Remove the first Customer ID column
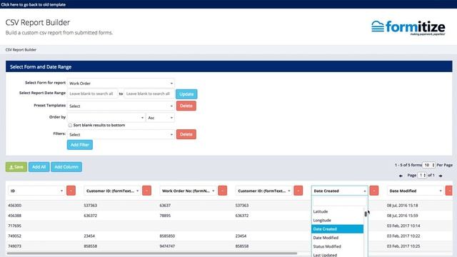The height and width of the screenshot is (257, 457). pyautogui.click(x=146, y=191)
